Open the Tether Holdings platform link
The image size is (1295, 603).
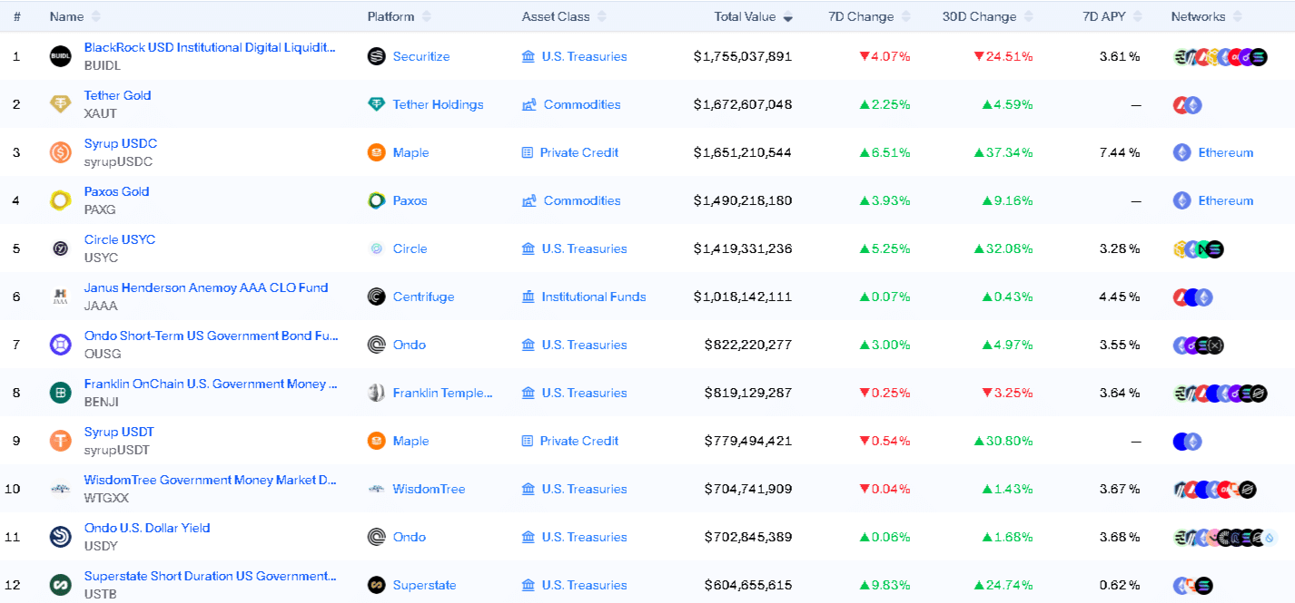pos(438,104)
